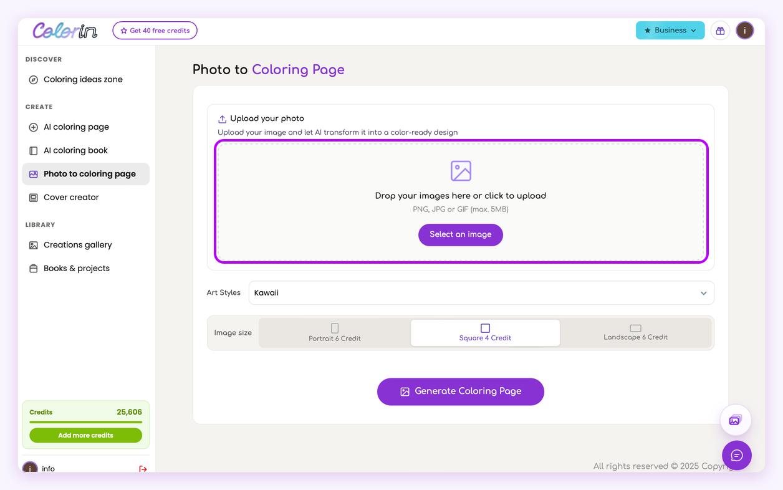The width and height of the screenshot is (783, 490).
Task: Open Books & projects library
Action: click(85, 269)
